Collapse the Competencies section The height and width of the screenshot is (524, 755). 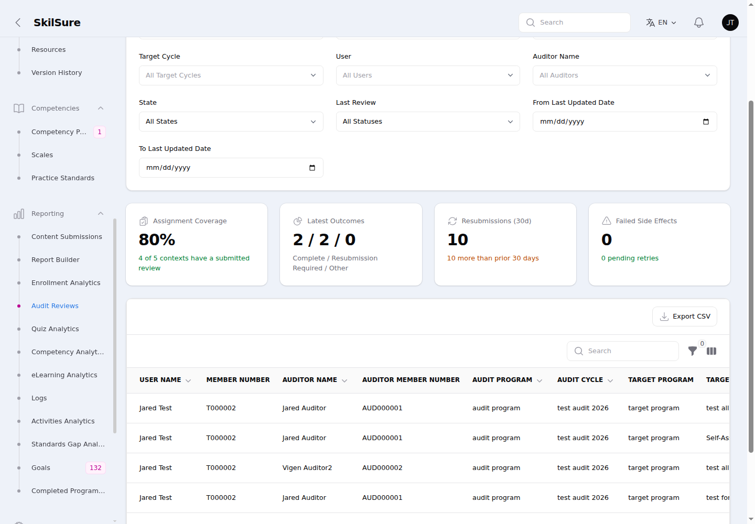point(101,108)
